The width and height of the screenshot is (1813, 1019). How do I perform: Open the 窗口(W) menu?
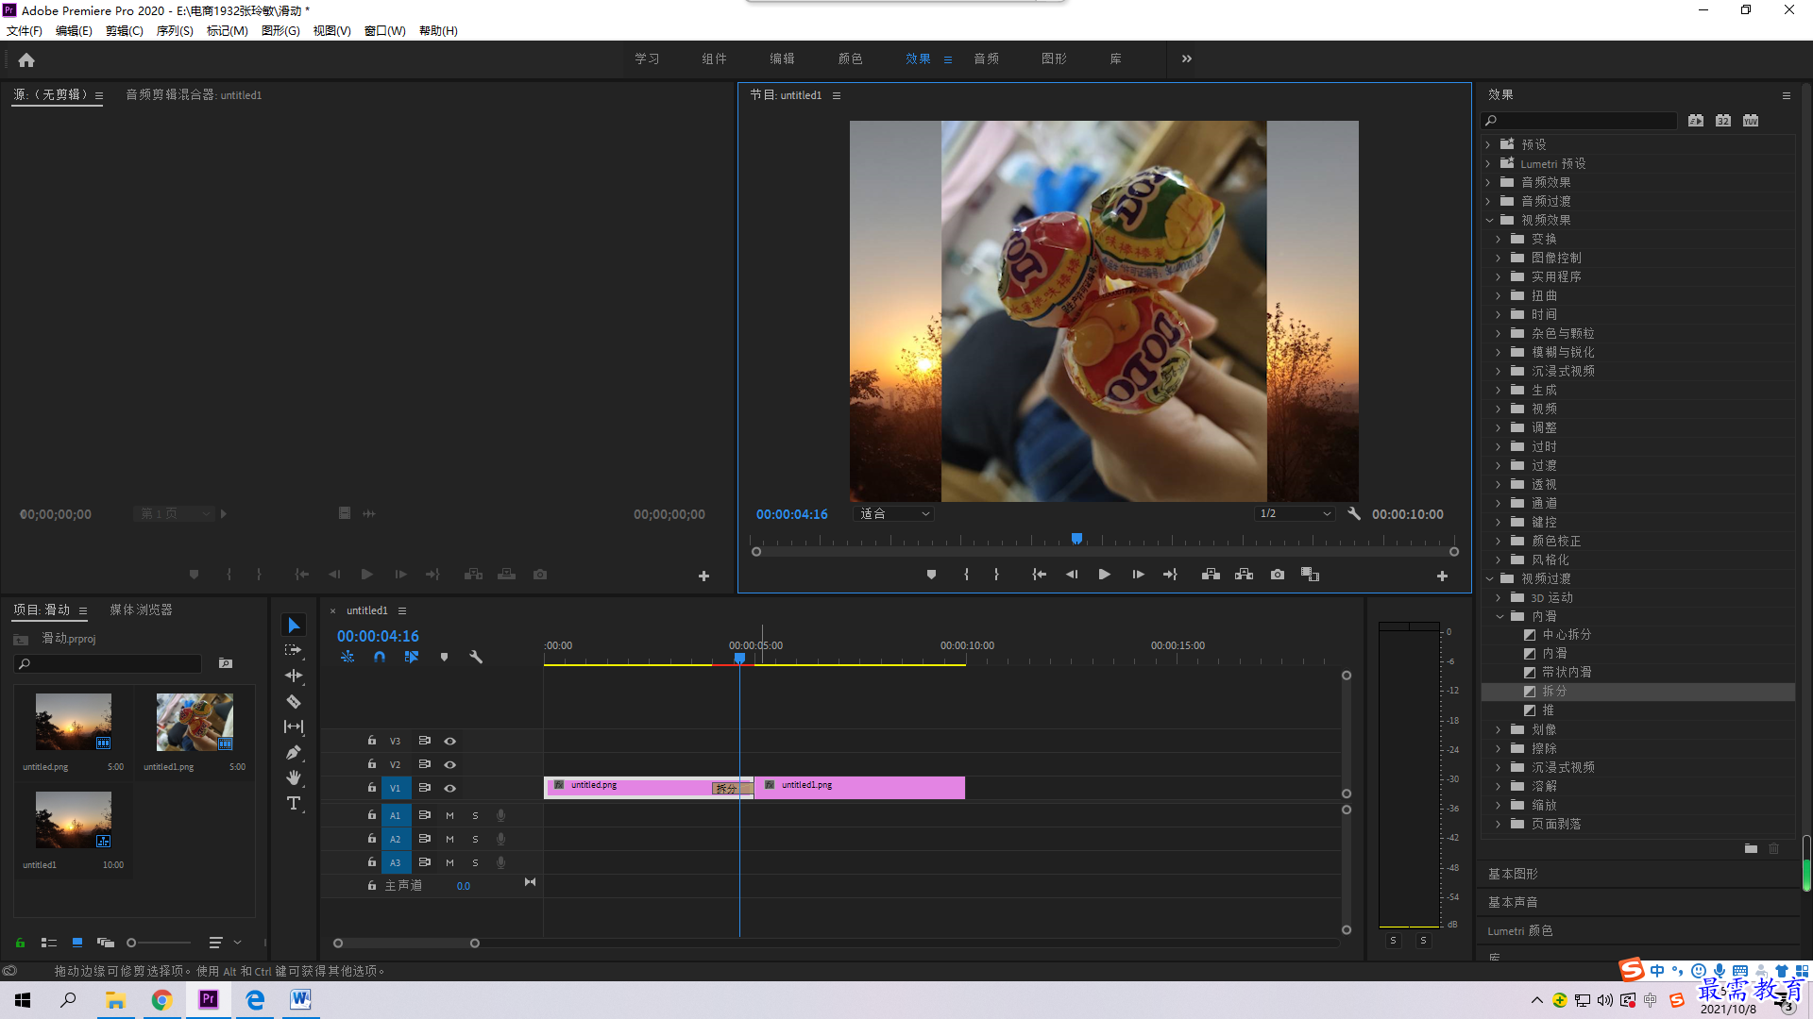point(385,31)
